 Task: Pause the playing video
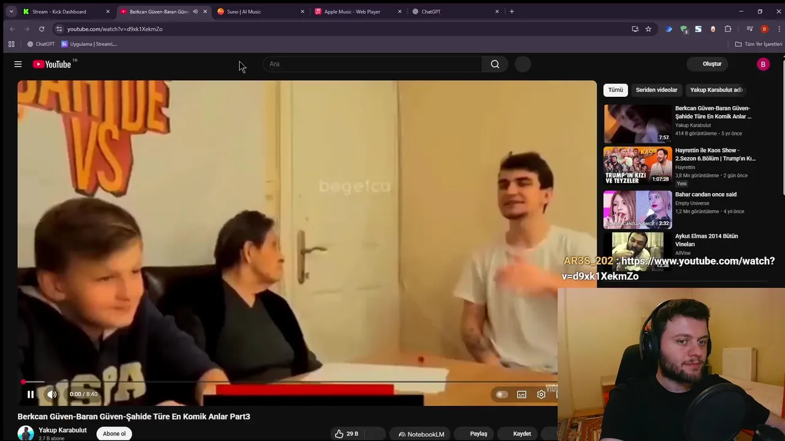click(30, 394)
